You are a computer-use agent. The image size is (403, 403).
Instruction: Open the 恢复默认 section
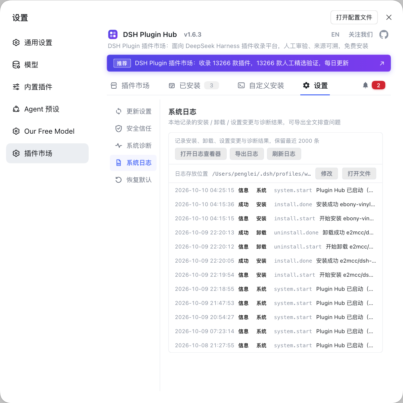coord(133,180)
